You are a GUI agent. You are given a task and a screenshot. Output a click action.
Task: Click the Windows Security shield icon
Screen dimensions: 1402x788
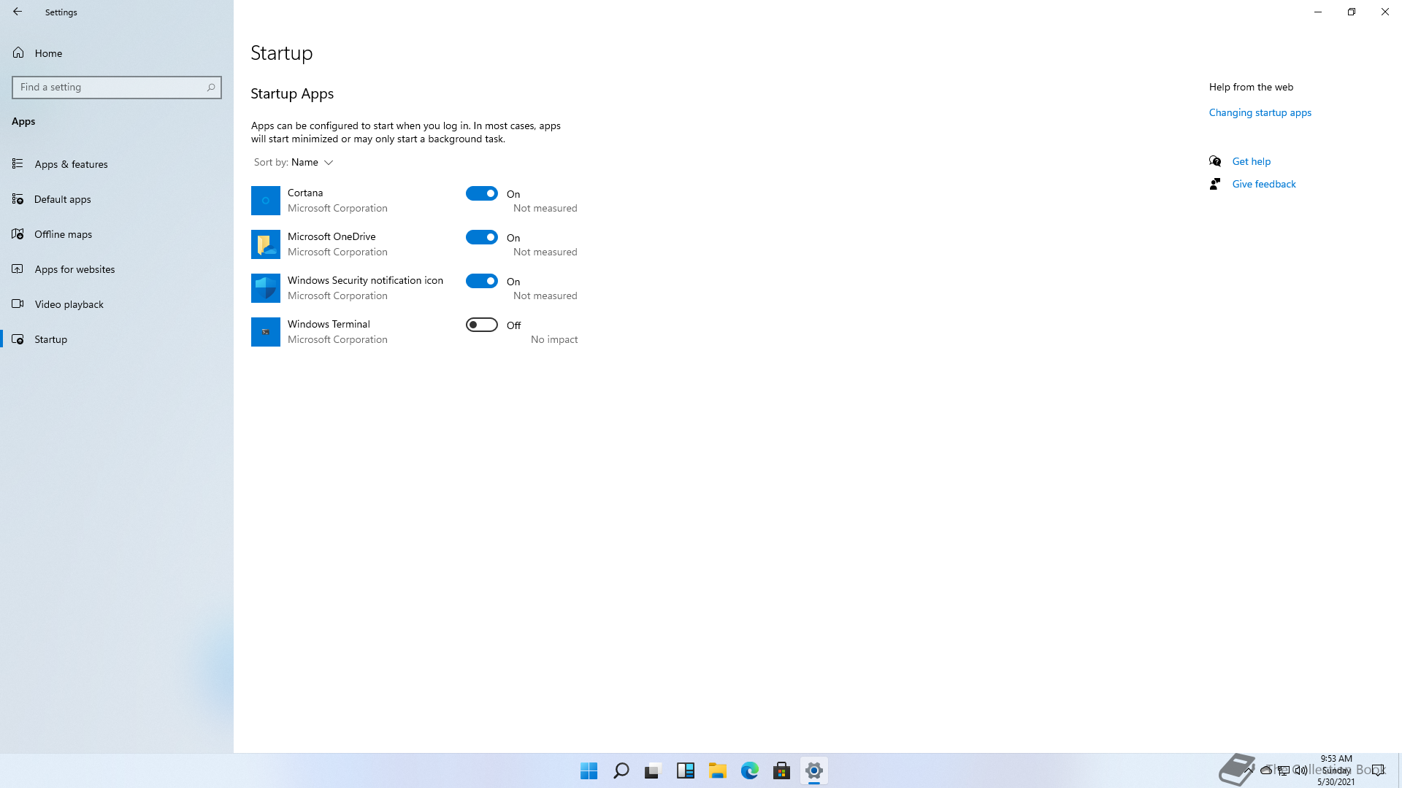266,288
